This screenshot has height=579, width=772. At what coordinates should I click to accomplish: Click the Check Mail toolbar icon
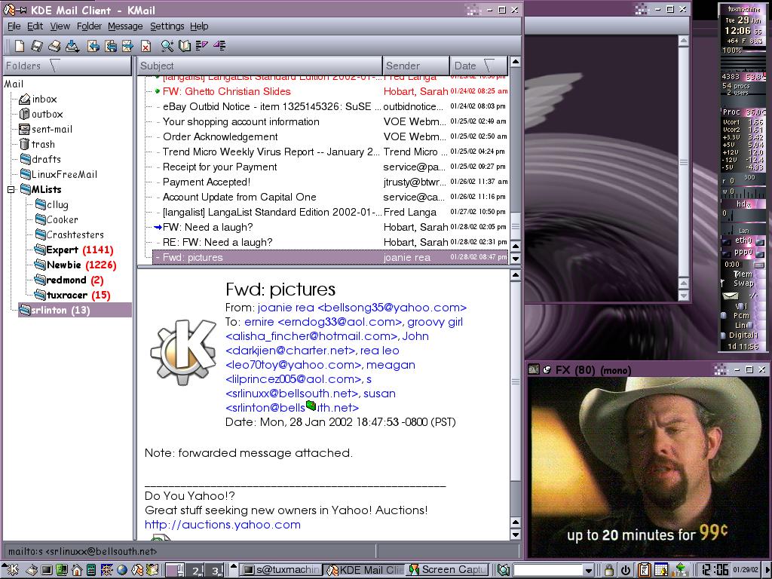tap(72, 46)
